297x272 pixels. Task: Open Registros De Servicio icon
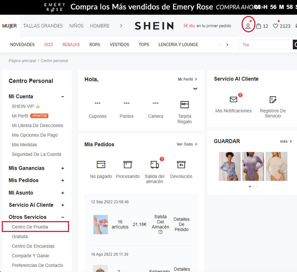273,99
